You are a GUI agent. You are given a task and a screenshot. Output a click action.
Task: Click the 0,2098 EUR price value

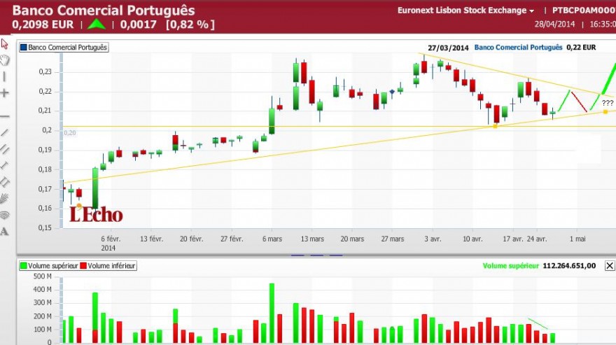tap(43, 24)
